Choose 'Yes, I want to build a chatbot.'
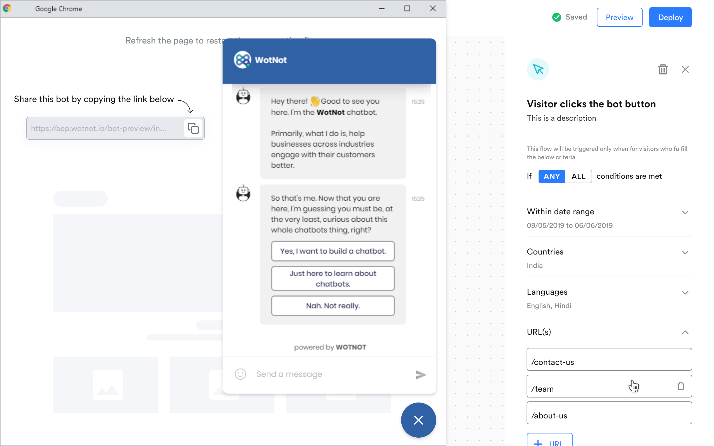The height and width of the screenshot is (446, 714). point(333,251)
